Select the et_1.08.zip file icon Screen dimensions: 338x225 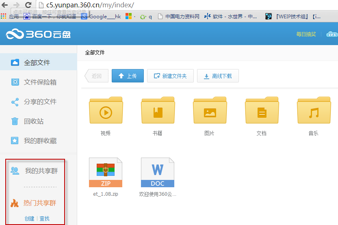[x=106, y=172]
